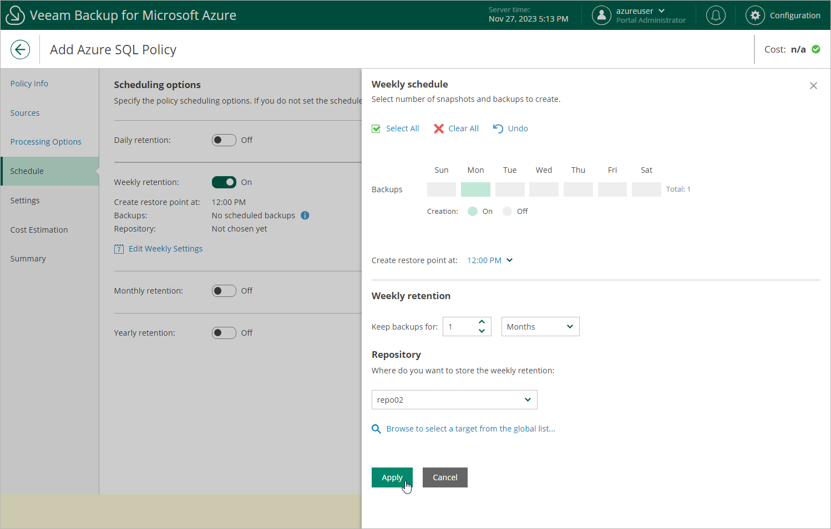Go to Policy Info step
Image resolution: width=831 pixels, height=529 pixels.
[x=29, y=84]
